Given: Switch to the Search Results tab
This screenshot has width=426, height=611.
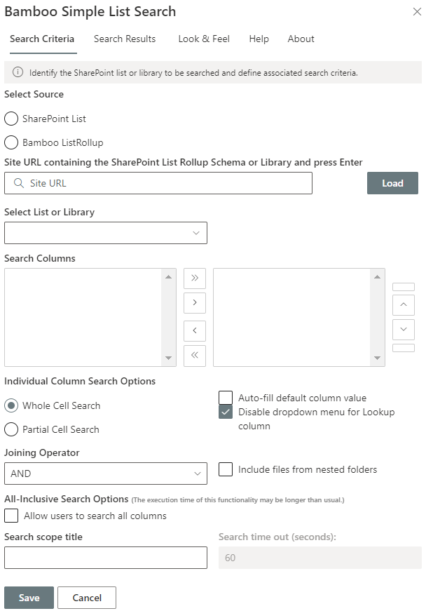Looking at the screenshot, I should click(x=125, y=39).
